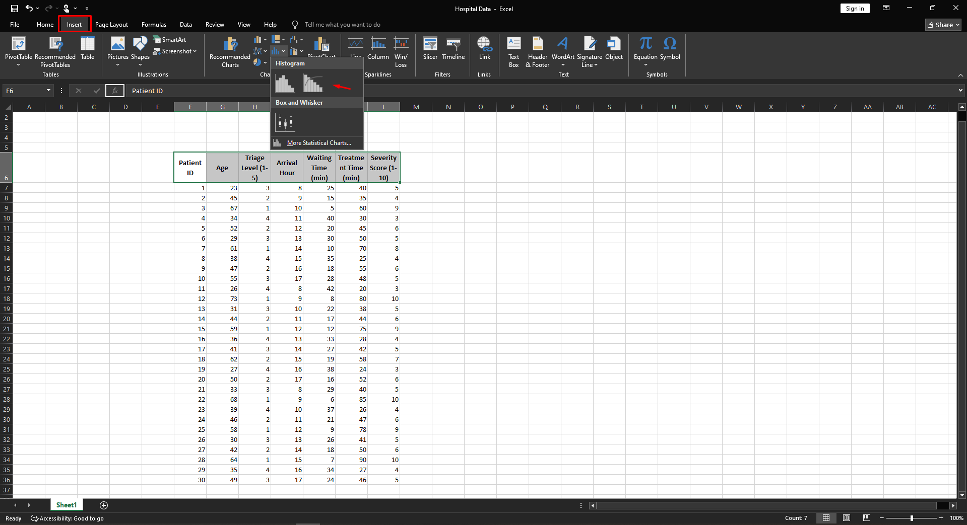
Task: Switch to Normal view
Action: pos(826,518)
